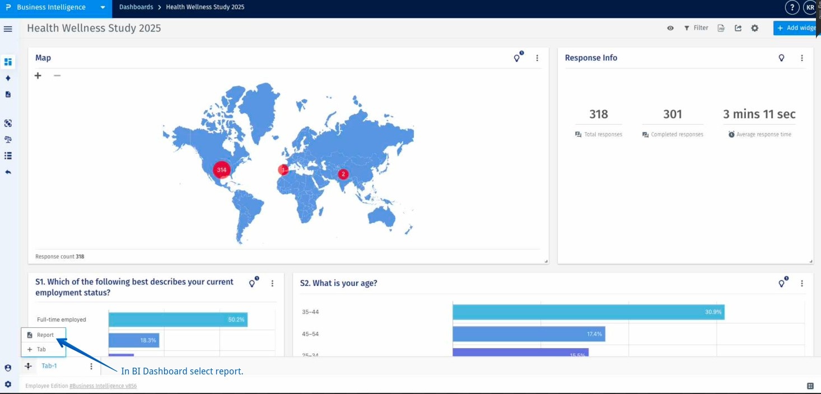Click the Tab option in the context menu
Image resolution: width=821 pixels, height=394 pixels.
click(40, 349)
